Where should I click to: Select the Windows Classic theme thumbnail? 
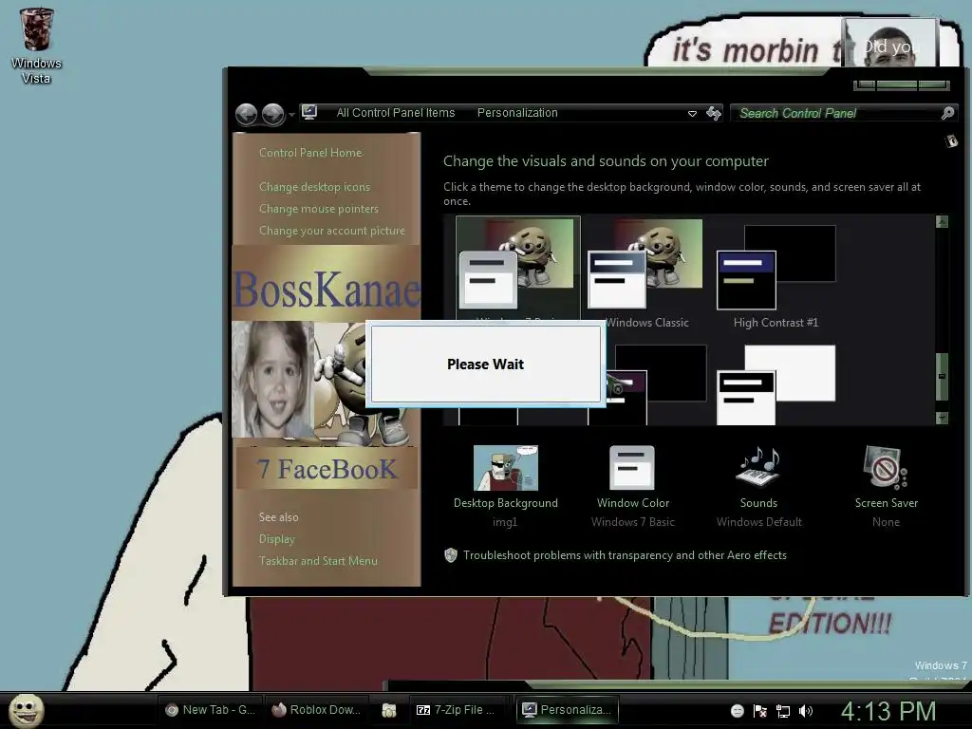click(x=645, y=271)
